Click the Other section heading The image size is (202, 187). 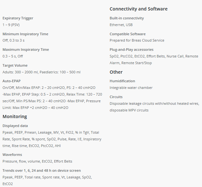click(x=116, y=72)
